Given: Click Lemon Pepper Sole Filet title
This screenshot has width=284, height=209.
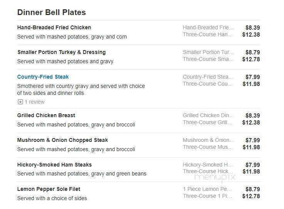Looking at the screenshot, I should pyautogui.click(x=49, y=189).
